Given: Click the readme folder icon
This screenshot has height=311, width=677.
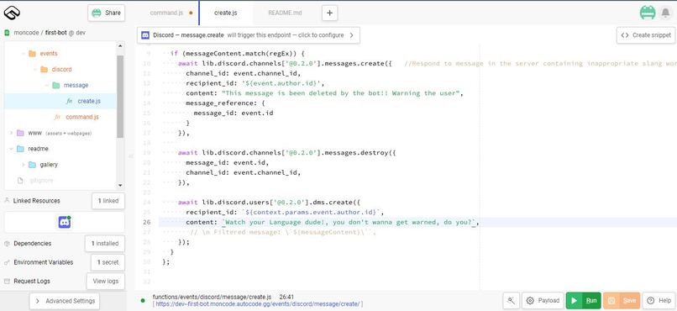Looking at the screenshot, I should [20, 149].
